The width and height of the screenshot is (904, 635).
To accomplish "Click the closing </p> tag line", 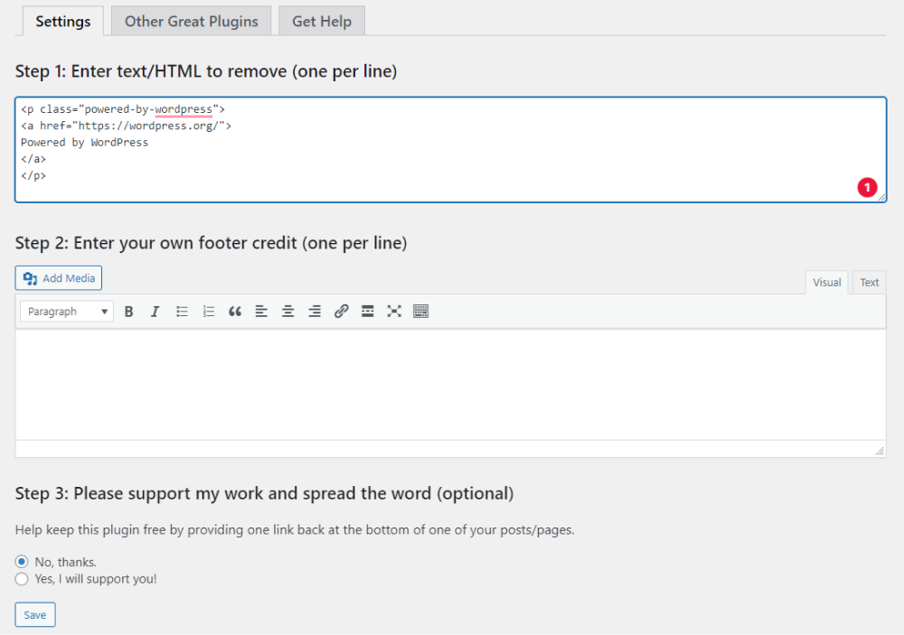I will click(x=33, y=176).
